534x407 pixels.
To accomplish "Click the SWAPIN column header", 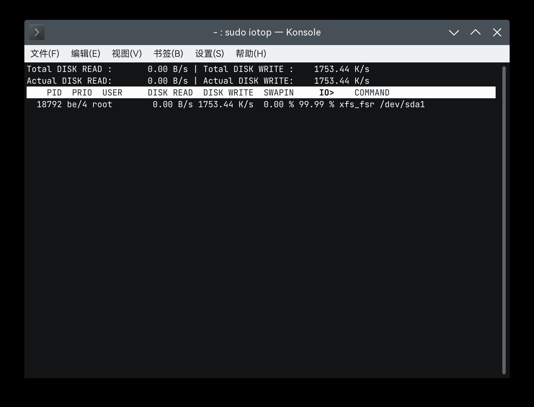I will [x=279, y=93].
